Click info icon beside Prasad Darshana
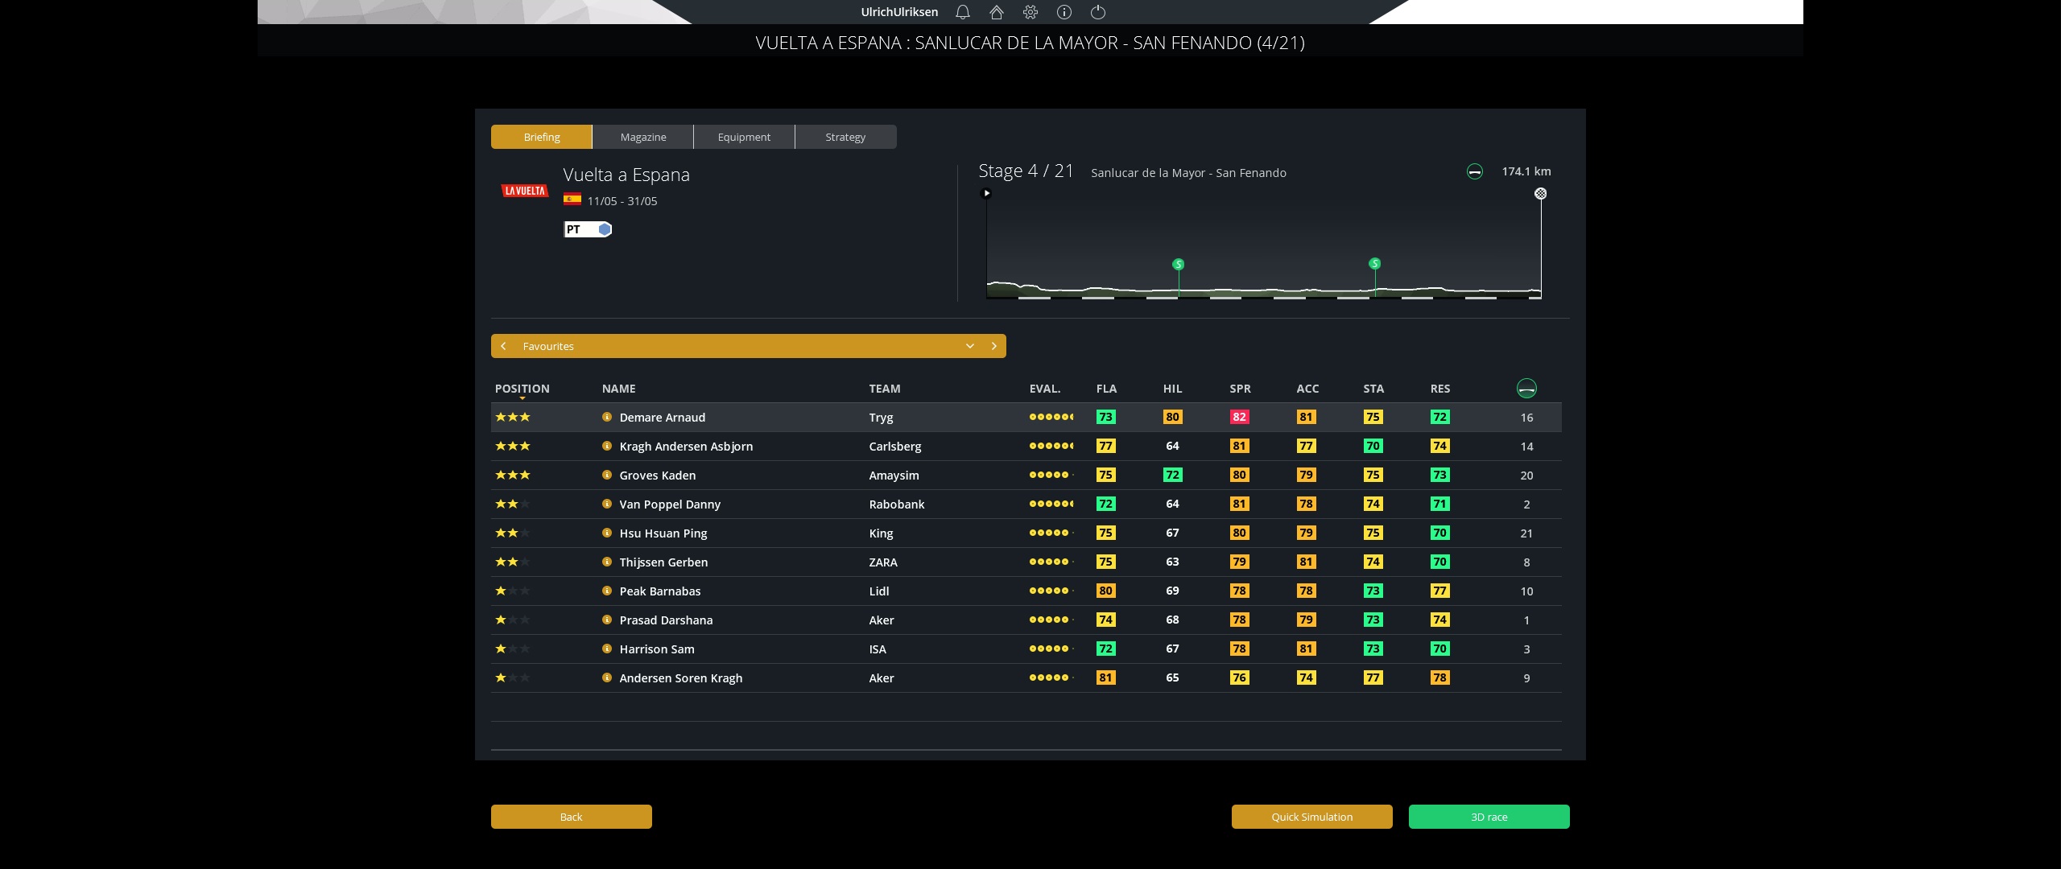The width and height of the screenshot is (2061, 869). pyautogui.click(x=607, y=620)
